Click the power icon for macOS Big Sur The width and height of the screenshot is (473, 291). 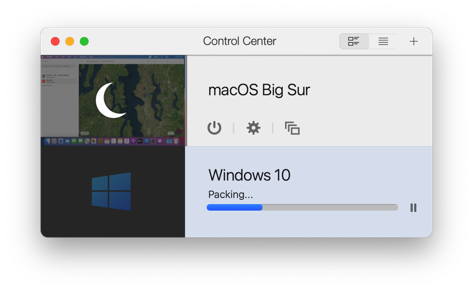click(214, 128)
